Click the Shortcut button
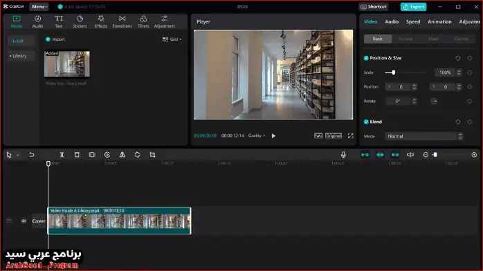Screen dimensions: 483x271 point(374,6)
